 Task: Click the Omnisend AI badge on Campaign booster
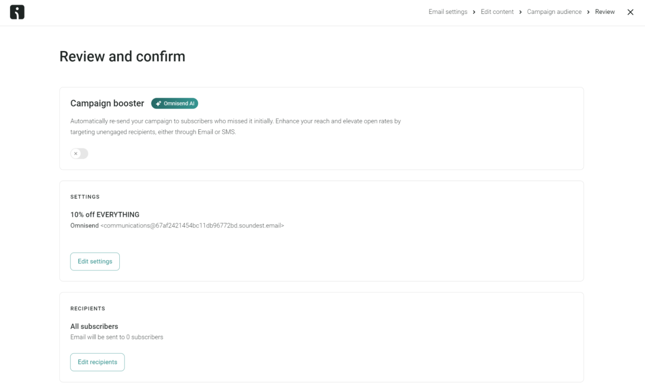pyautogui.click(x=174, y=103)
